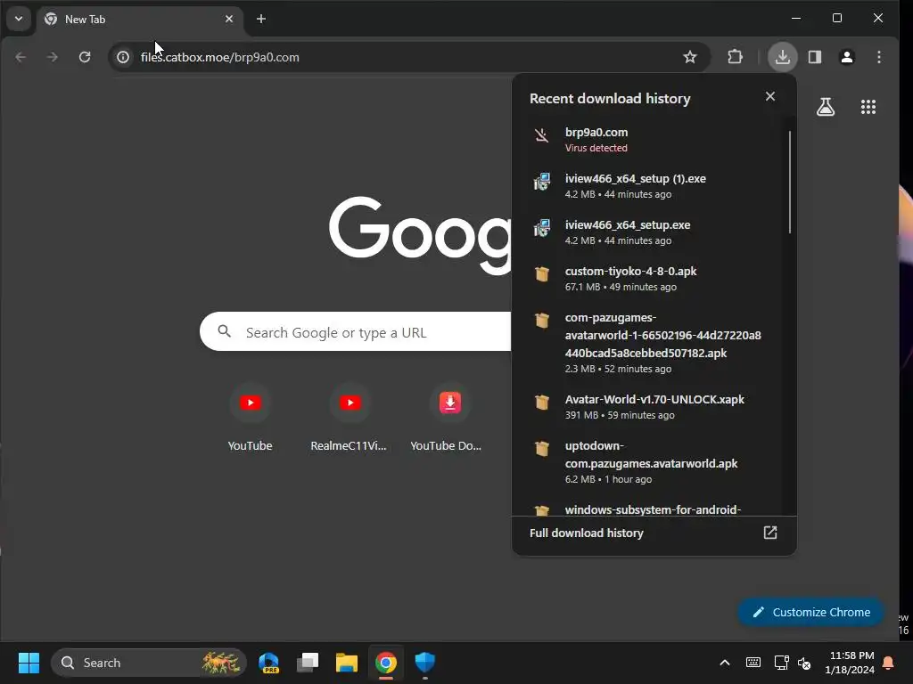Open Windows Security shield from taskbar
The image size is (913, 684).
click(x=425, y=663)
